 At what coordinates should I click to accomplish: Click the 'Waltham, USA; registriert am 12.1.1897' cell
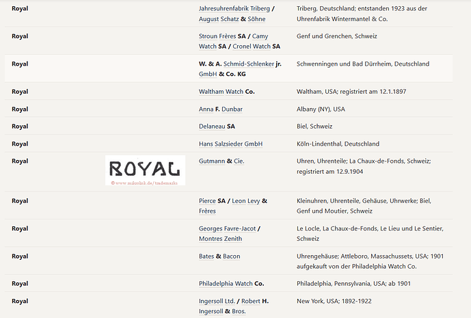(x=351, y=92)
